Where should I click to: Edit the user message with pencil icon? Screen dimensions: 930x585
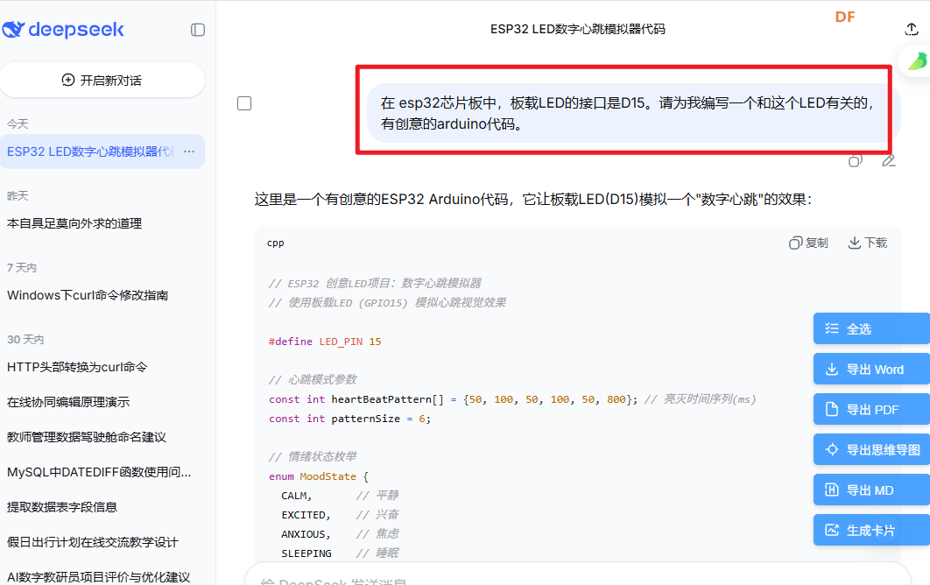pyautogui.click(x=888, y=160)
